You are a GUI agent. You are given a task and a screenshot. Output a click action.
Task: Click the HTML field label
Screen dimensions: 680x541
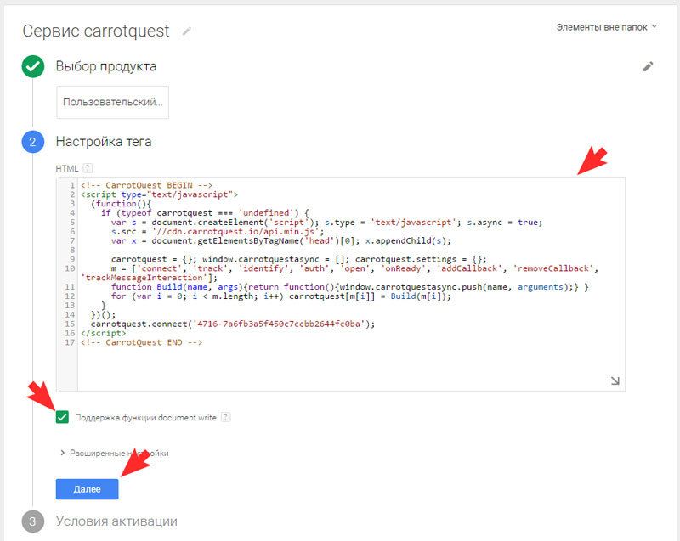(x=67, y=168)
